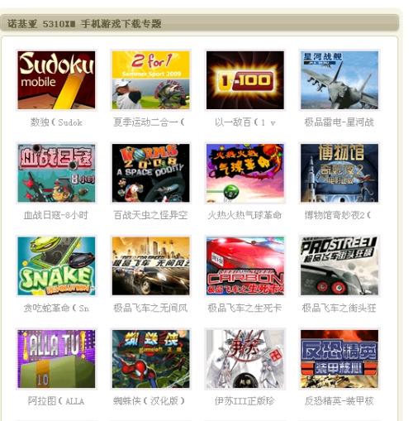Viewport: 413px width, 421px height.
Task: Open the Sudoku mobile game thumbnail
Action: tap(56, 80)
